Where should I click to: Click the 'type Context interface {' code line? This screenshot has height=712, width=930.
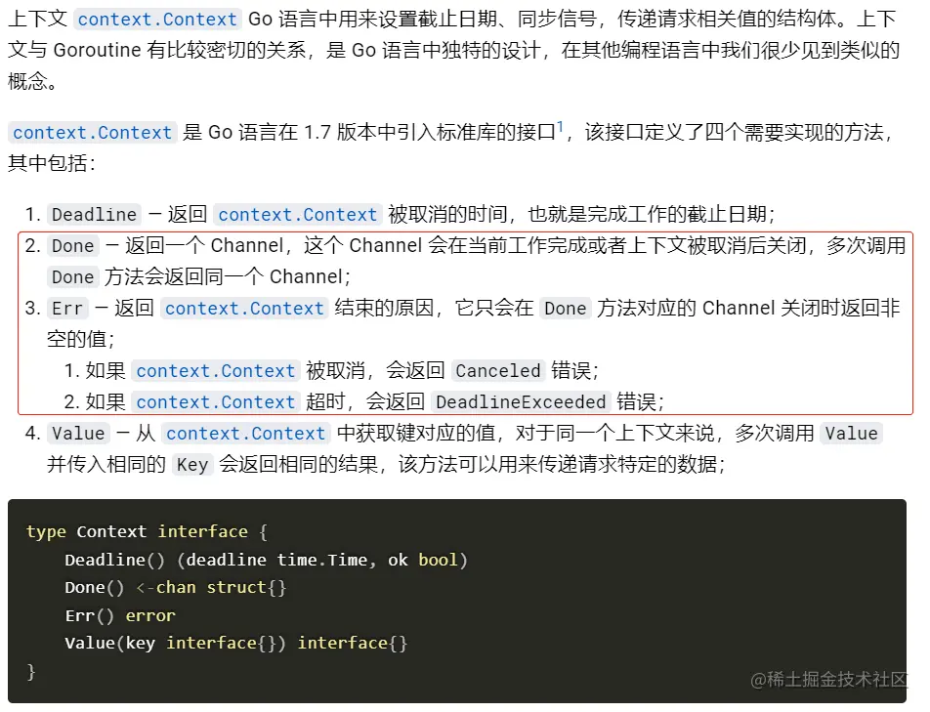point(147,531)
